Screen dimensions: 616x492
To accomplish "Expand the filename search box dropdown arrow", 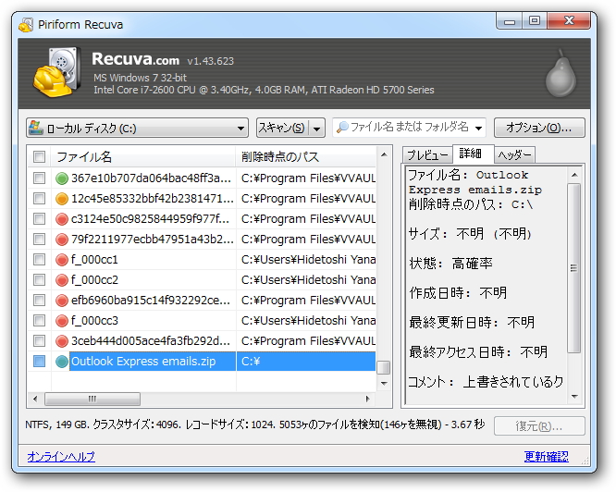I will pyautogui.click(x=478, y=128).
